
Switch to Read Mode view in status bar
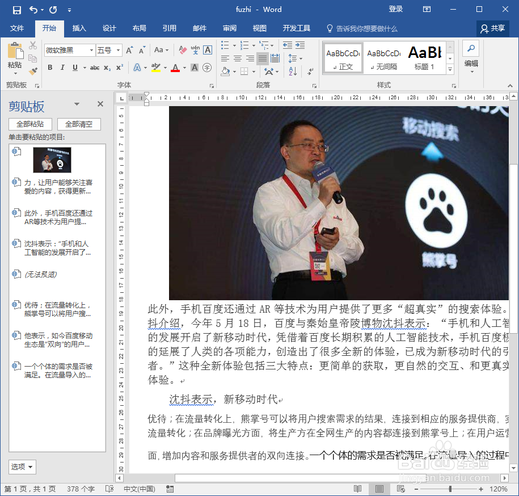point(357,489)
